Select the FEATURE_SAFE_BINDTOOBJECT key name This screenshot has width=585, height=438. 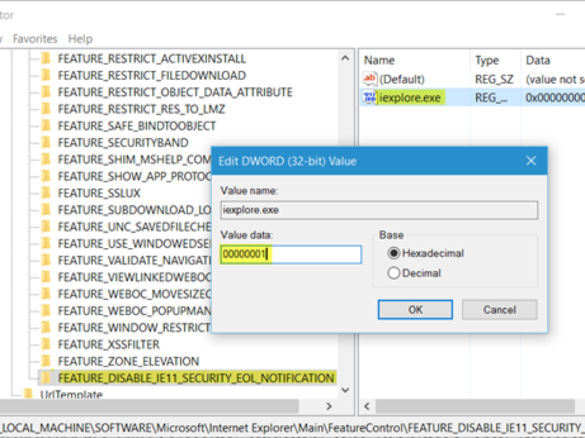136,126
